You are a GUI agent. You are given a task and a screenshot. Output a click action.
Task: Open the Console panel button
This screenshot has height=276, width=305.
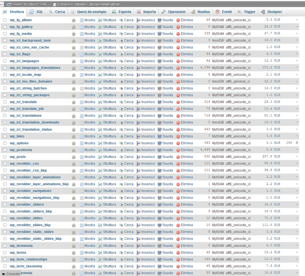11,273
